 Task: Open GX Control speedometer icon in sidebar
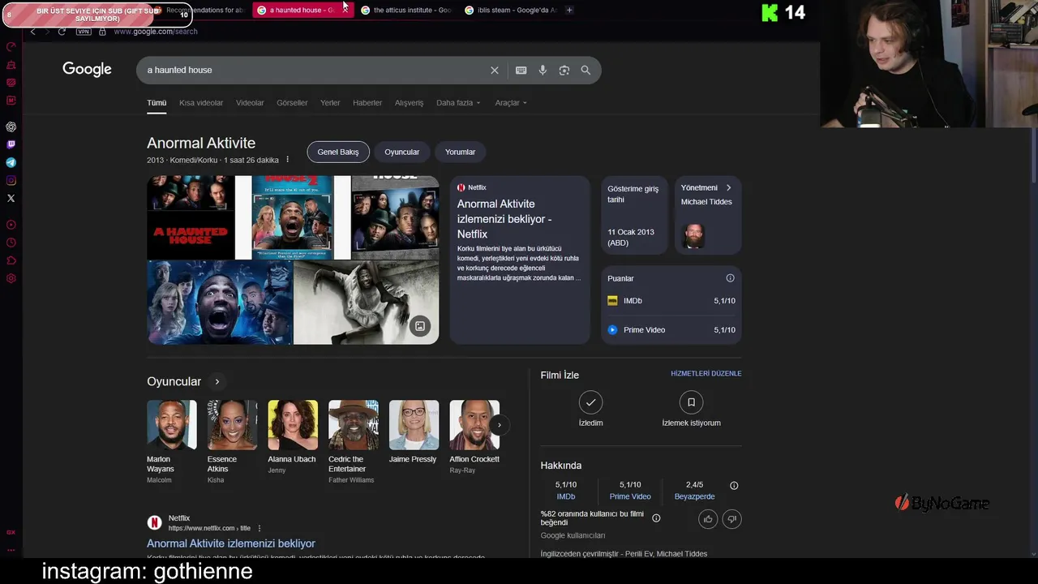pyautogui.click(x=11, y=47)
